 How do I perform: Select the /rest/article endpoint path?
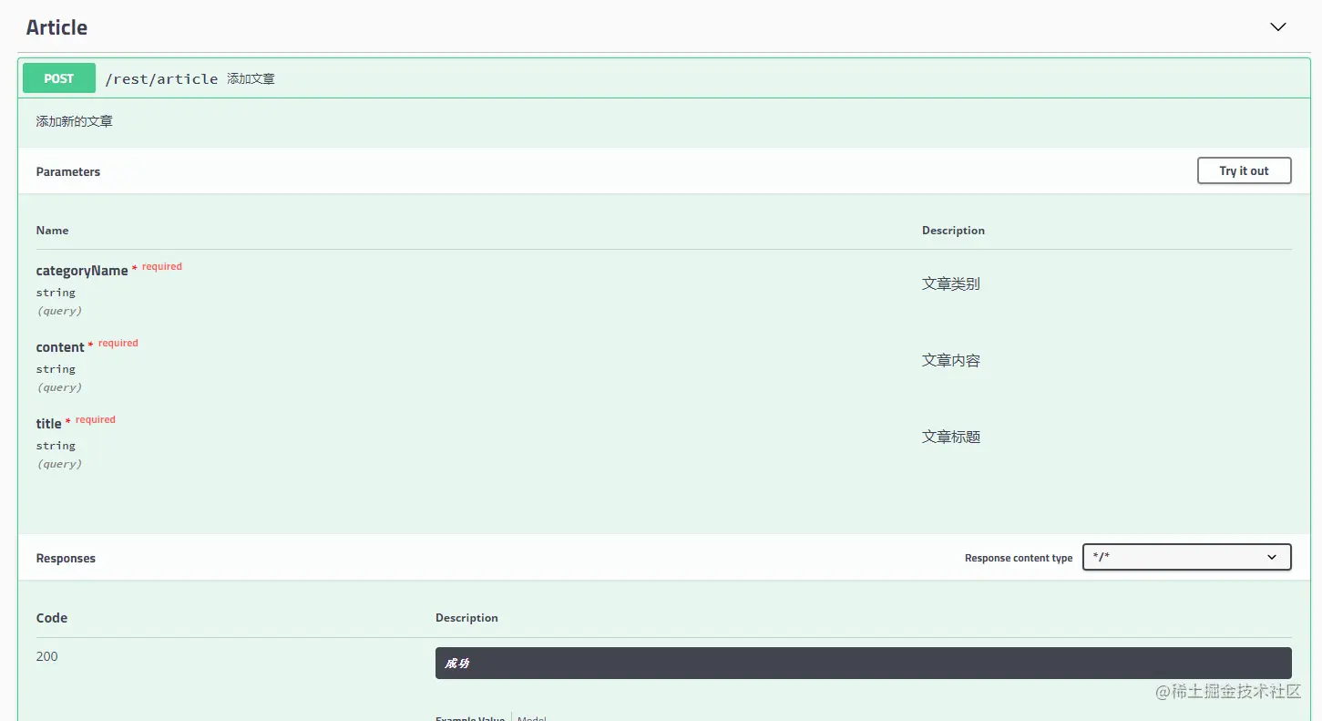coord(161,79)
